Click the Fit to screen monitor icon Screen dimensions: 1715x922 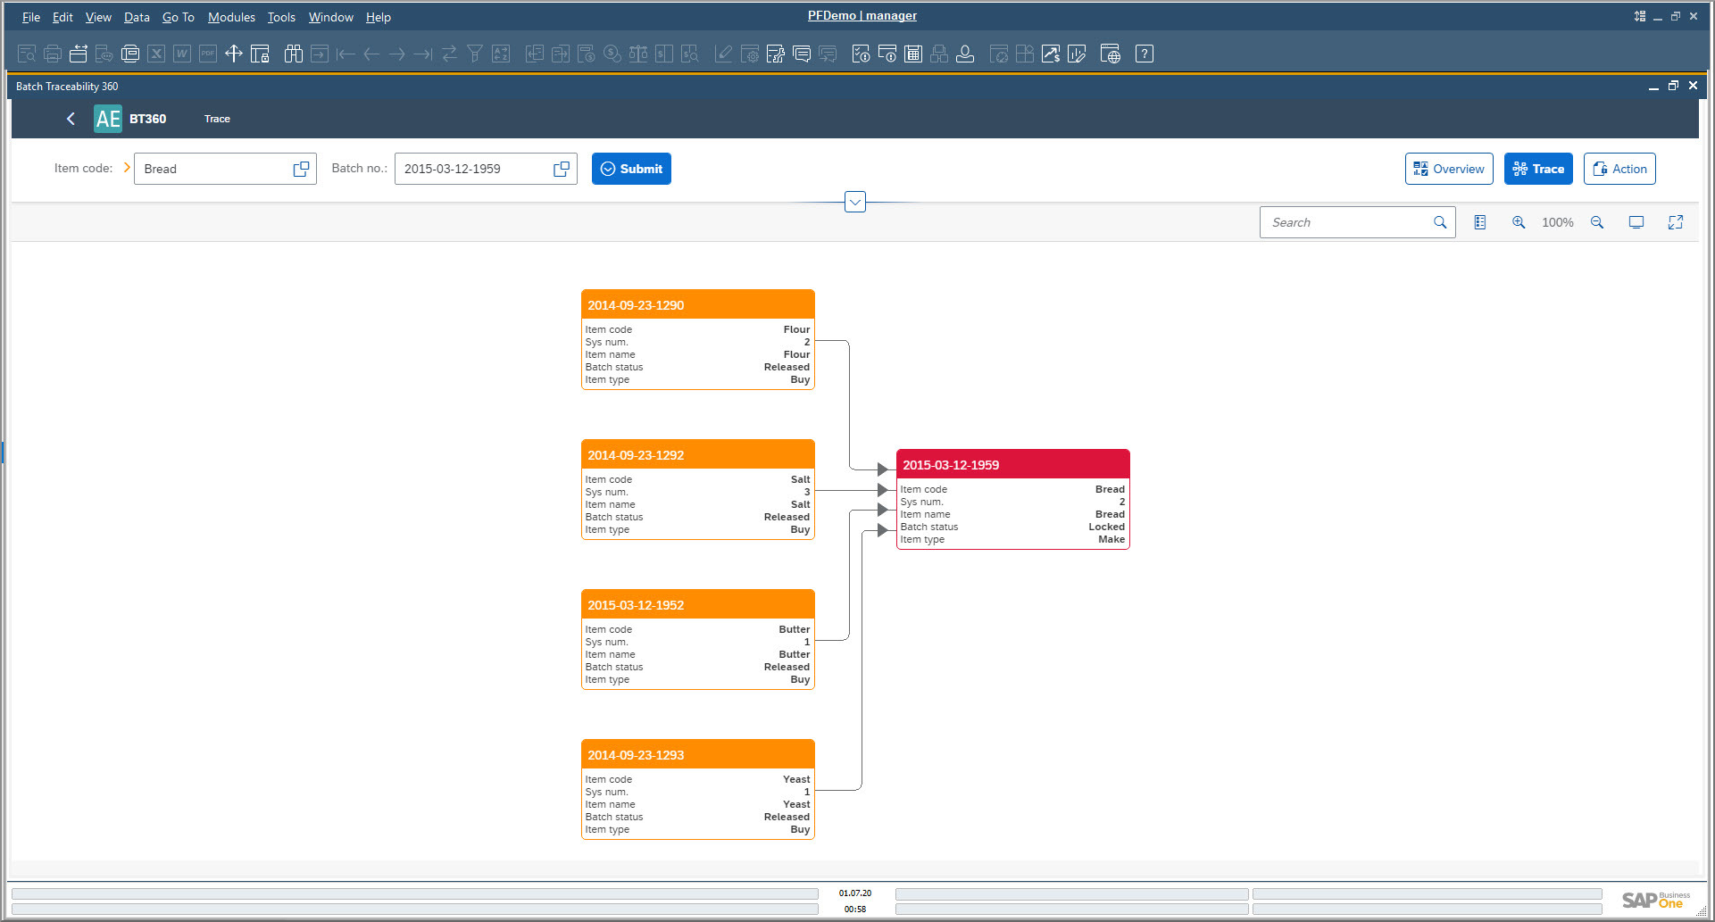point(1636,222)
